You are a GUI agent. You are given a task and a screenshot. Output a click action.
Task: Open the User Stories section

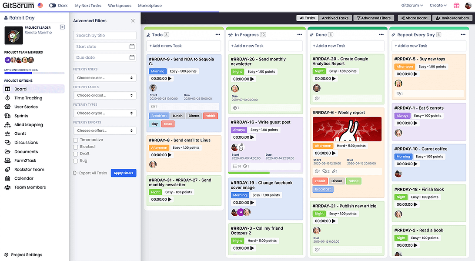tap(27, 107)
